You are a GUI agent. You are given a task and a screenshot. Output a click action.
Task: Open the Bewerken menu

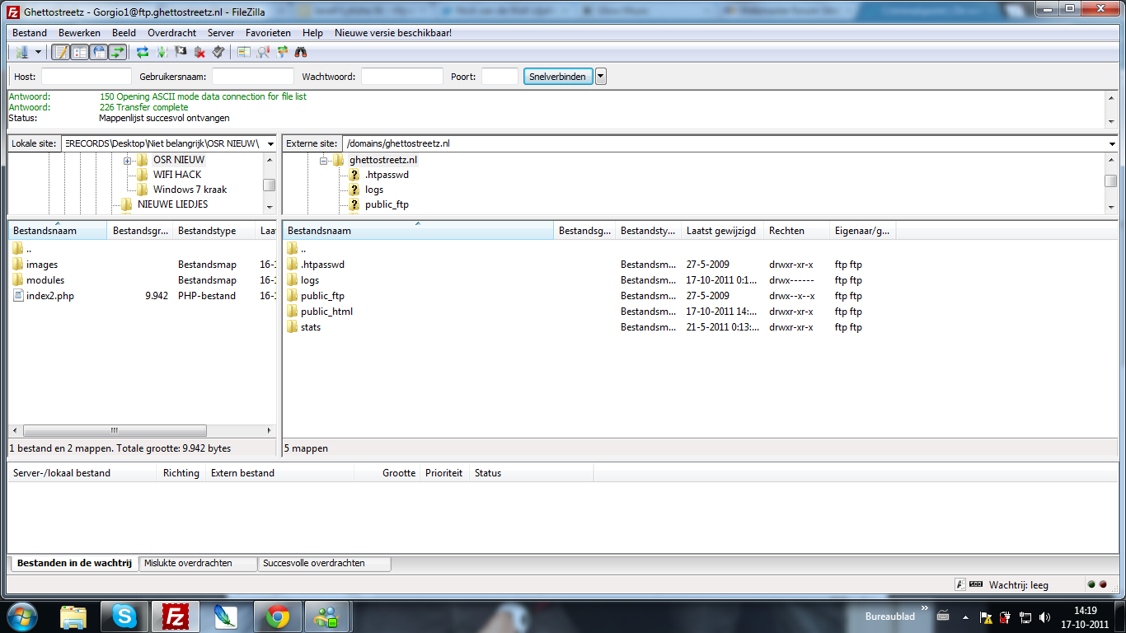(79, 33)
